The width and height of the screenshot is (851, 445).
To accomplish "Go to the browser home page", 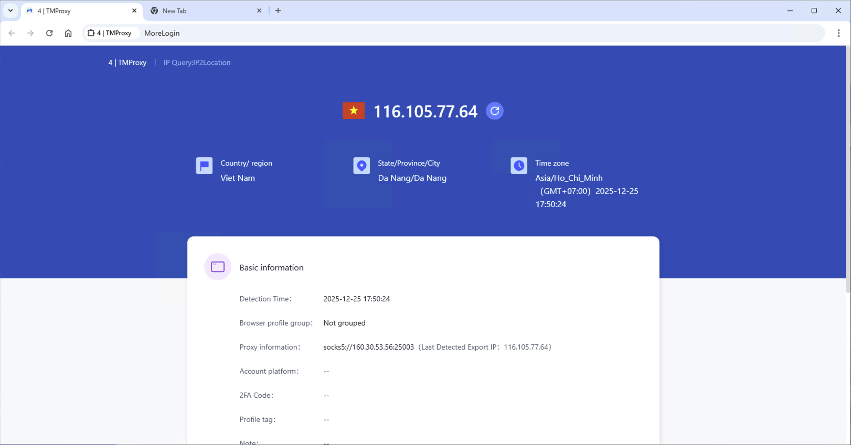I will coord(68,33).
